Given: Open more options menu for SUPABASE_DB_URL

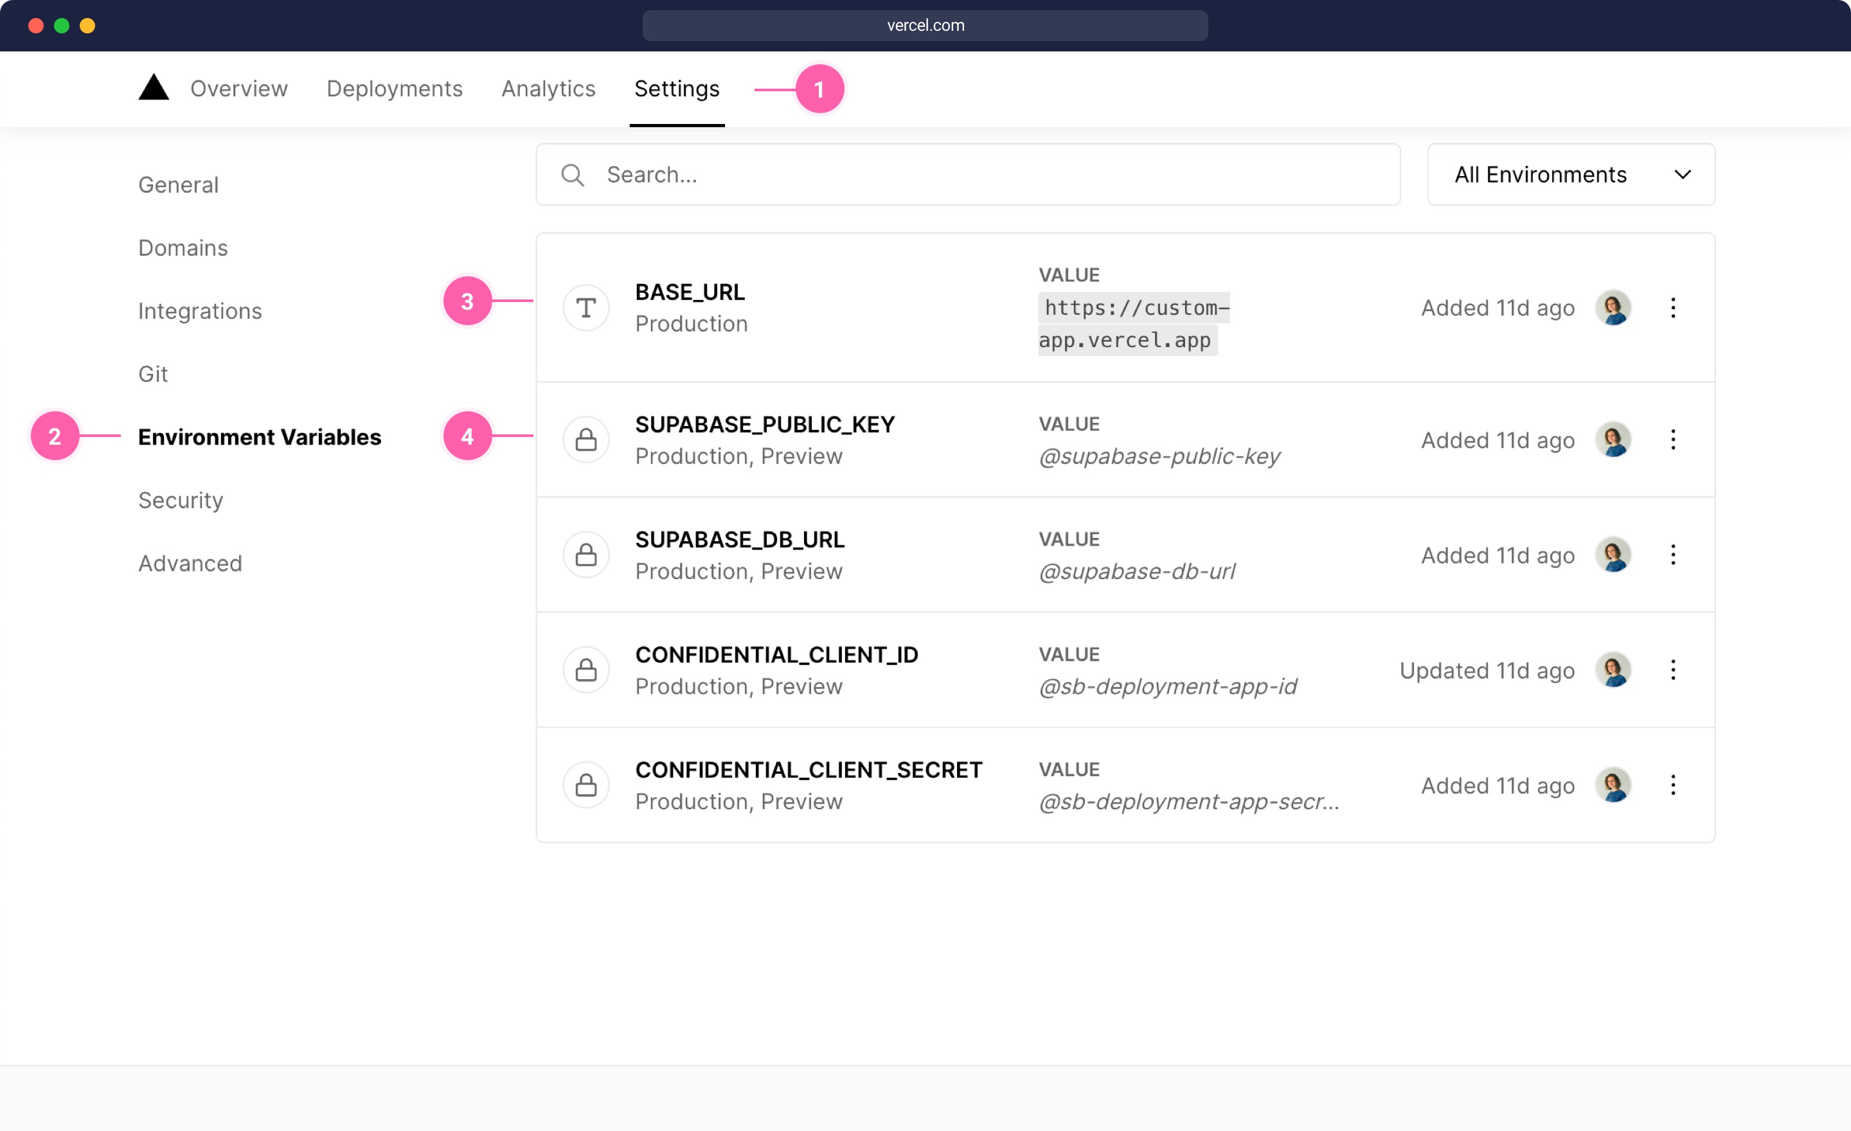Looking at the screenshot, I should pos(1673,555).
